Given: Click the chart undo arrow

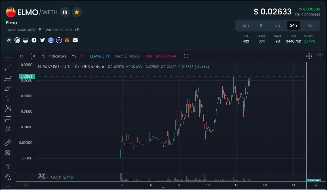Looking at the screenshot, I should pos(74,56).
